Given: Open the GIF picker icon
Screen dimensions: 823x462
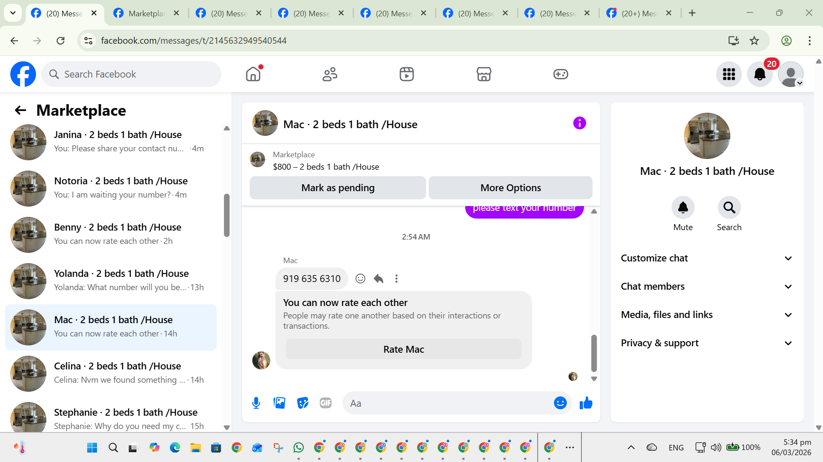Looking at the screenshot, I should pos(326,403).
